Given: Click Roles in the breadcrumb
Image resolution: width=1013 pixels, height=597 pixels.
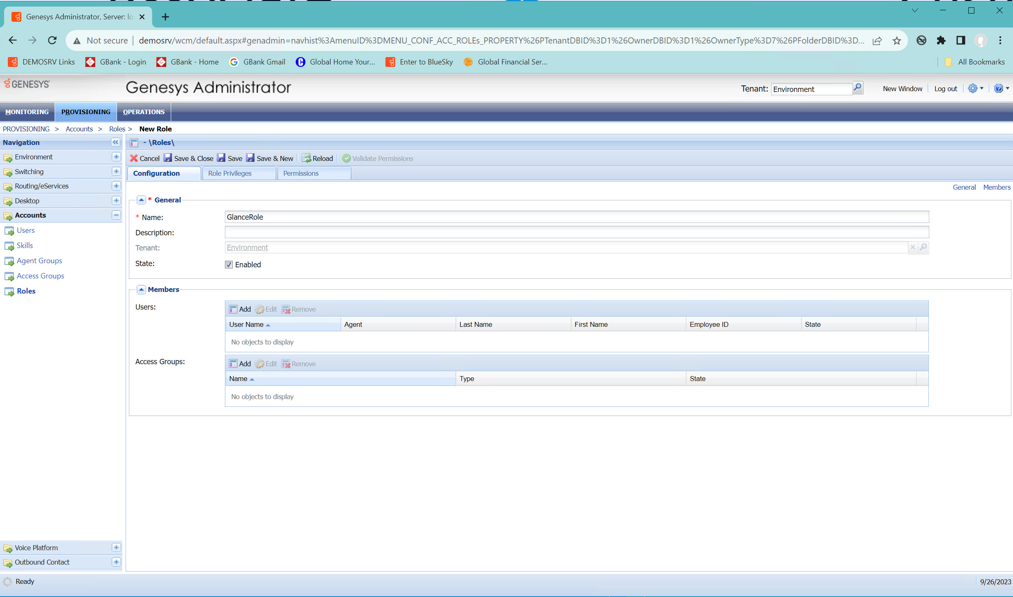Looking at the screenshot, I should pyautogui.click(x=117, y=129).
